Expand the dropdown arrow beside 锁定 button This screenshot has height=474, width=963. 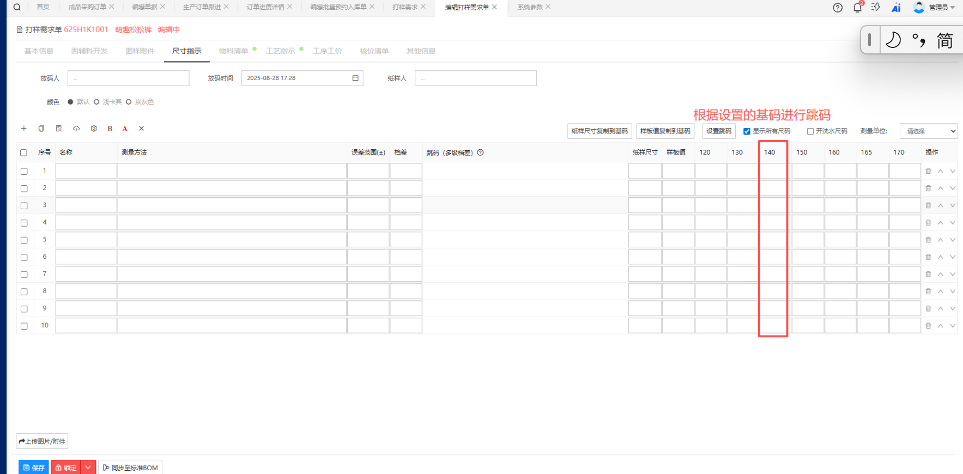pyautogui.click(x=88, y=467)
